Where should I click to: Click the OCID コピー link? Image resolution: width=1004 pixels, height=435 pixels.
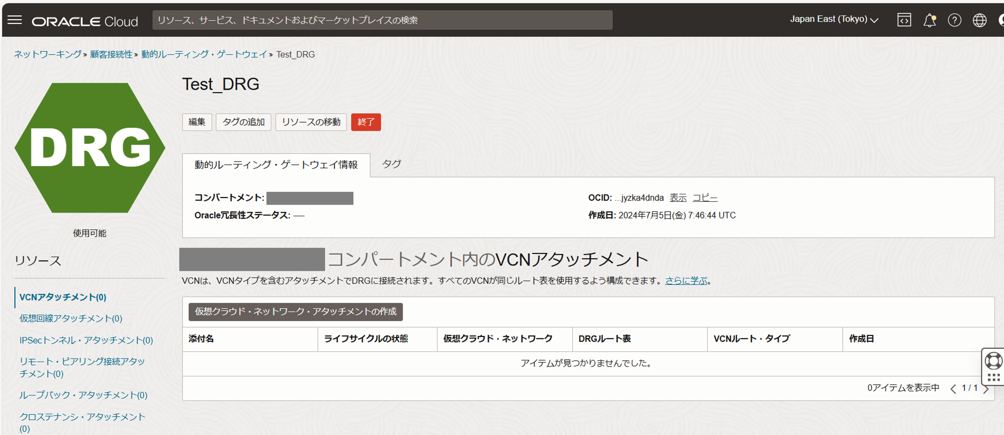[x=705, y=198]
